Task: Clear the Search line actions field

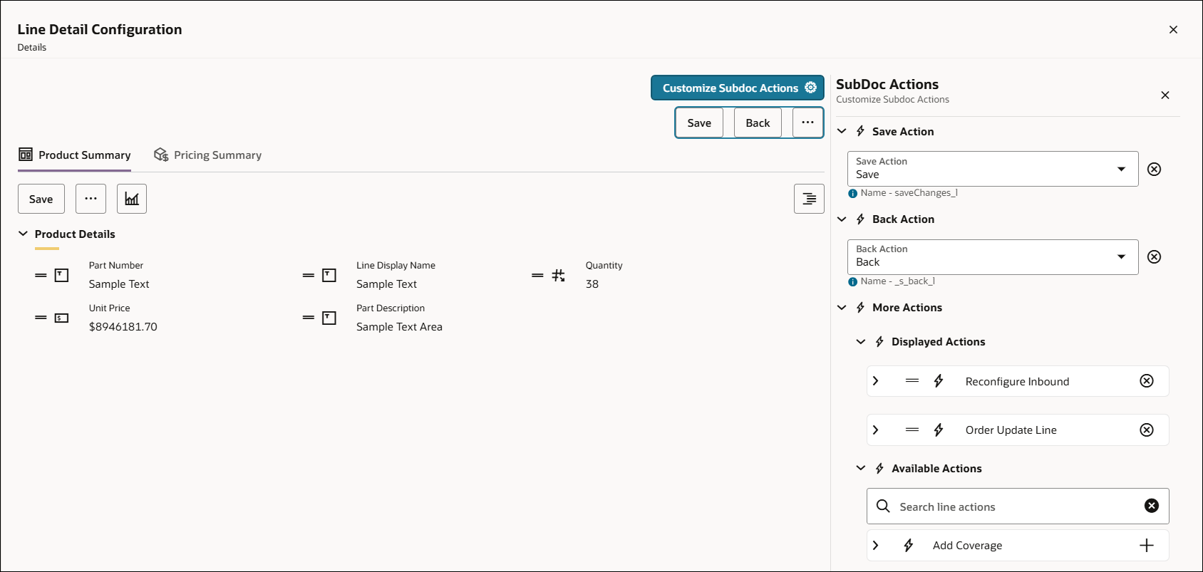Action: 1152,506
